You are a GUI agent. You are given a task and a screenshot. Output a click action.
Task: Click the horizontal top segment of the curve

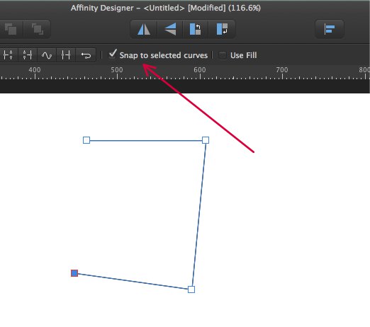(146, 141)
